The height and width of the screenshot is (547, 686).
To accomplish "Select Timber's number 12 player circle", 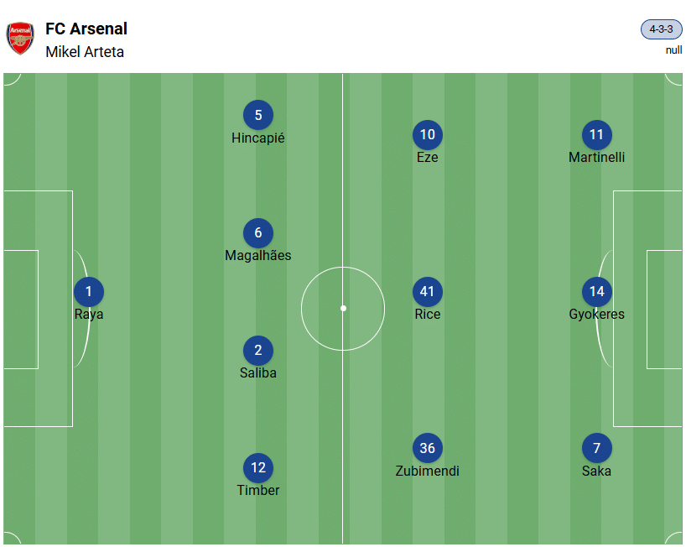I will pyautogui.click(x=258, y=468).
